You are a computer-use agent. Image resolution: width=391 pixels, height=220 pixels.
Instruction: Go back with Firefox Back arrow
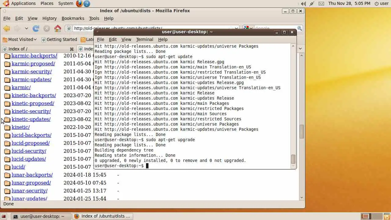[x=6, y=28]
